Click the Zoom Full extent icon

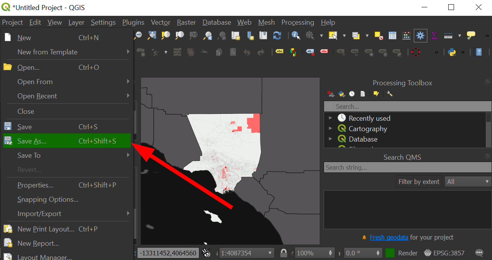pyautogui.click(x=152, y=35)
